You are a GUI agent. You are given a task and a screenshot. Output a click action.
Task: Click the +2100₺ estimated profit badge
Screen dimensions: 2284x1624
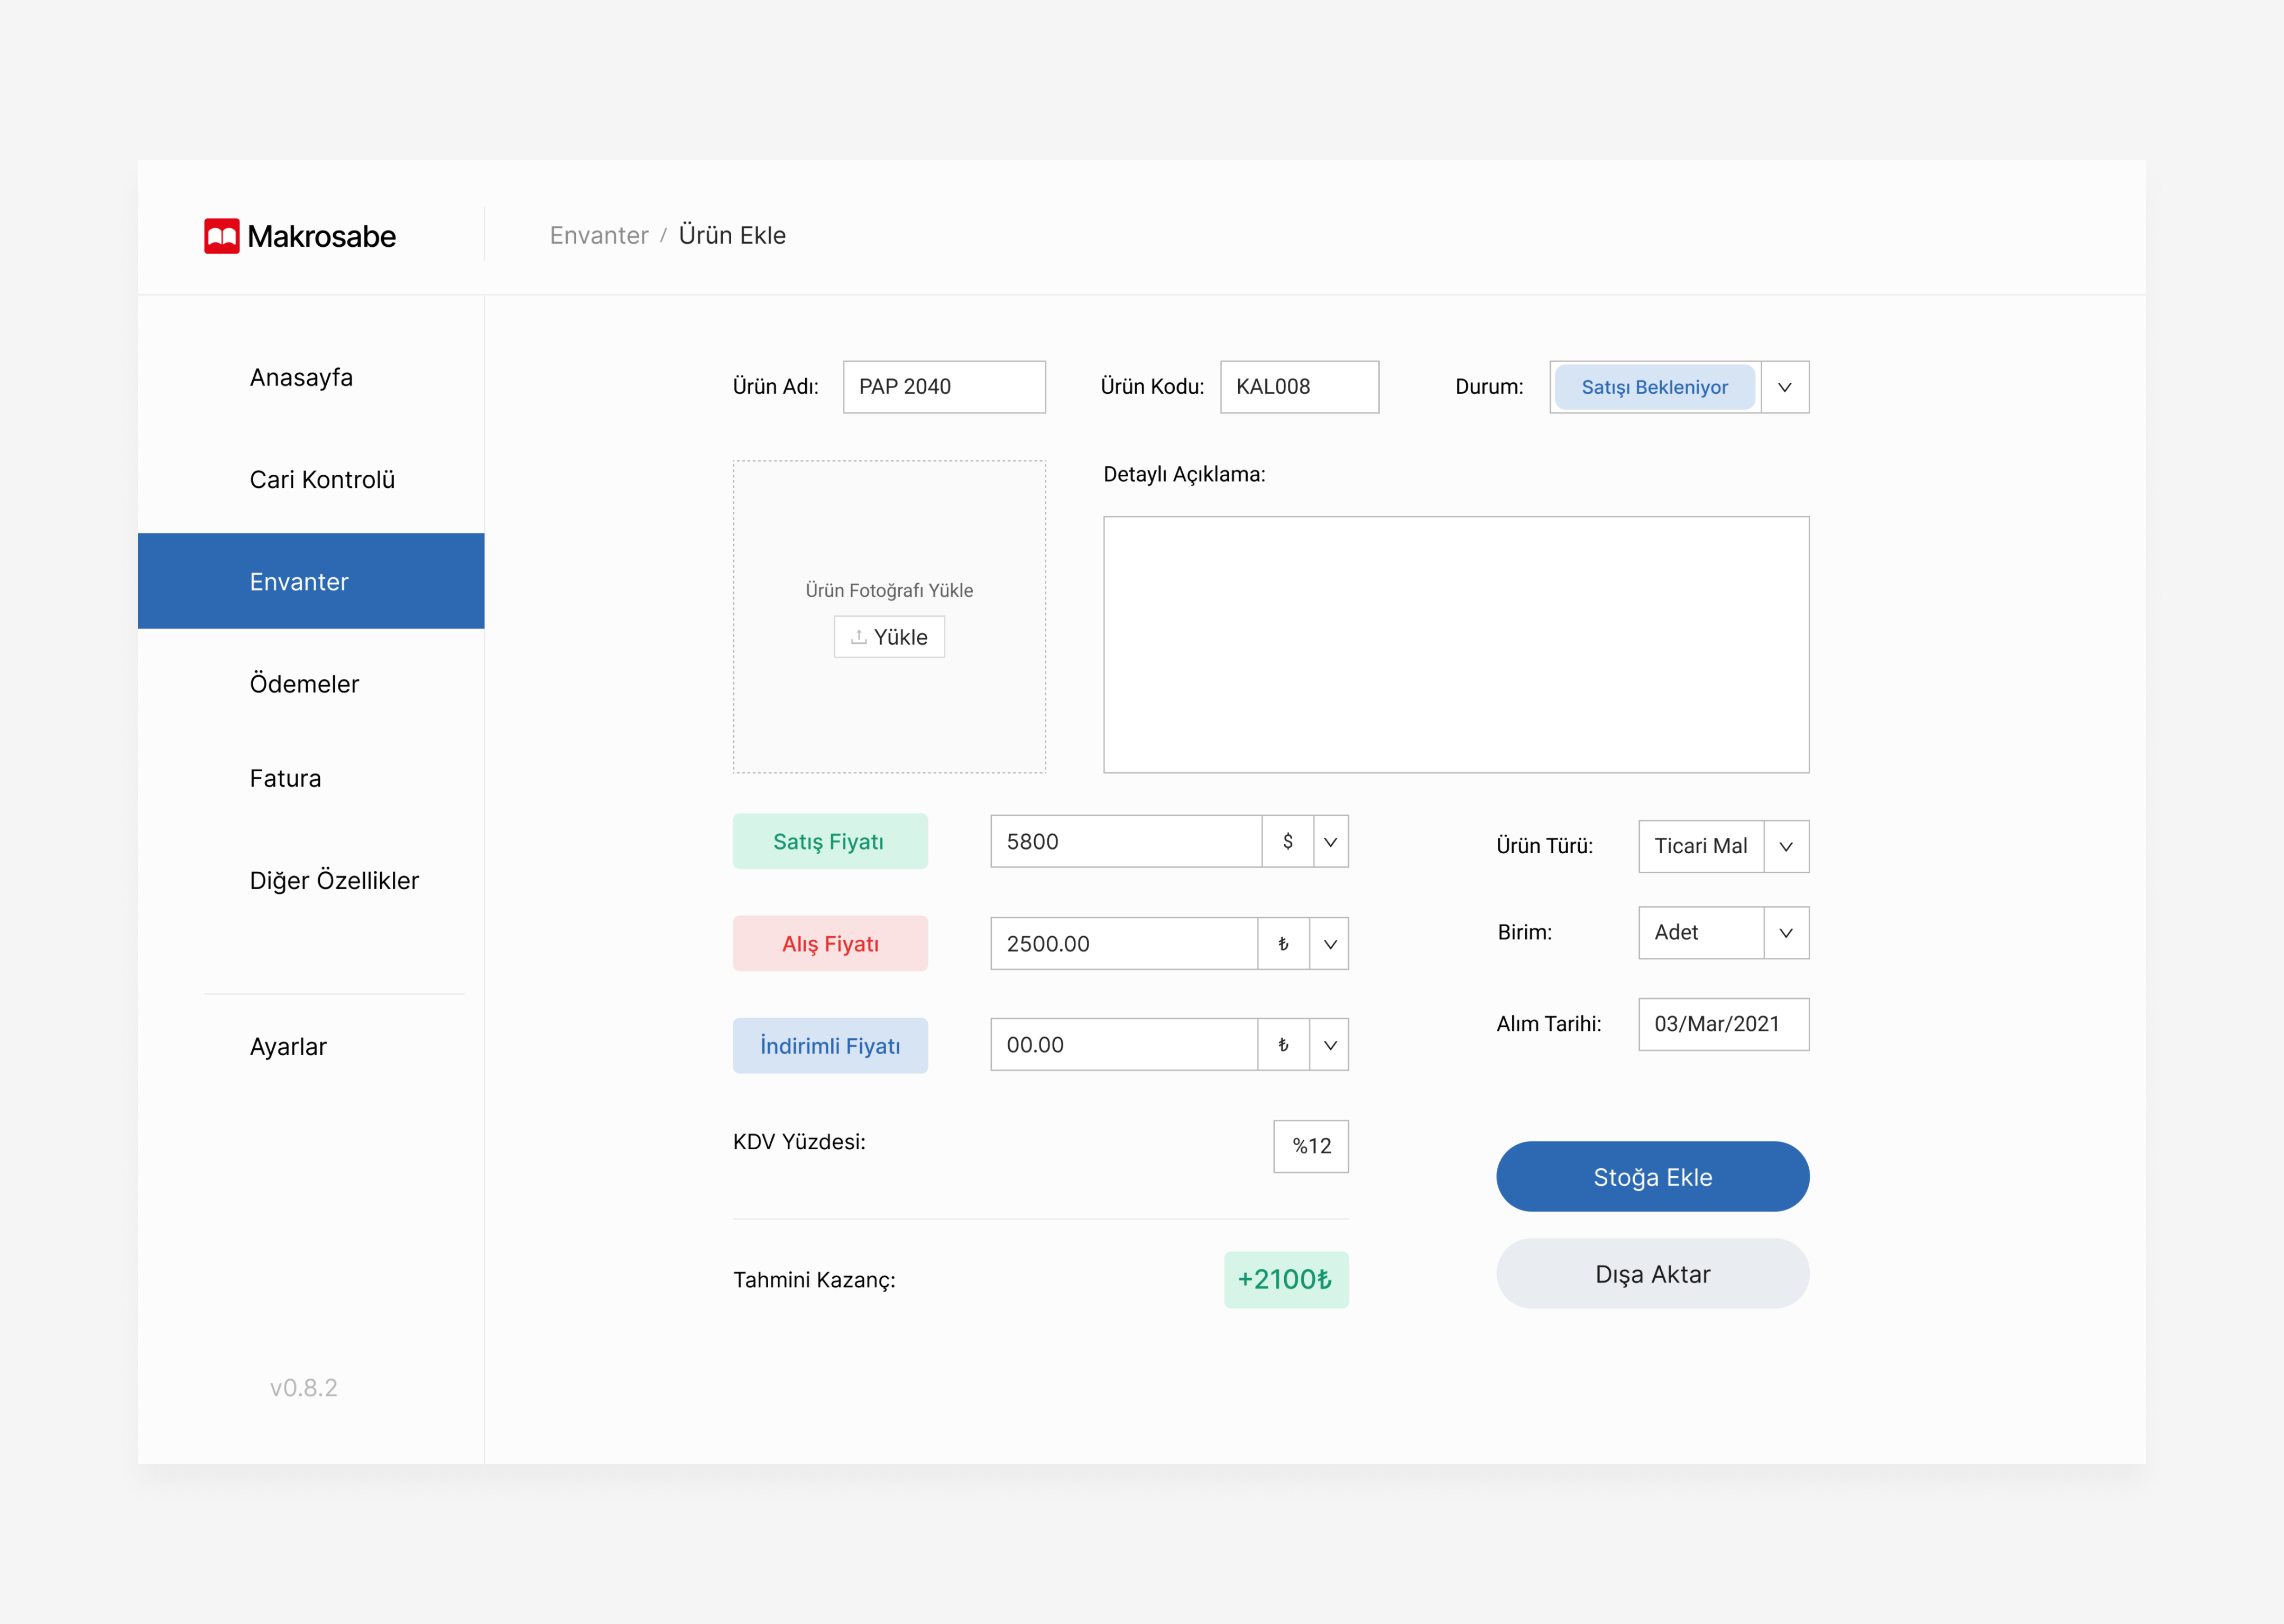(1286, 1280)
